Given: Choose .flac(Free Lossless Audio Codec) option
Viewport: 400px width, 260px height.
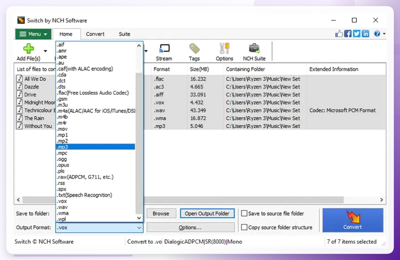Looking at the screenshot, I should point(95,93).
